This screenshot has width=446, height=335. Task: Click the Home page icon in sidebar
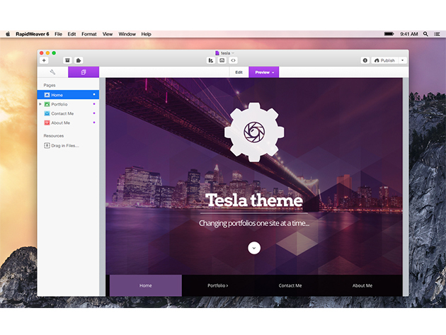click(47, 95)
